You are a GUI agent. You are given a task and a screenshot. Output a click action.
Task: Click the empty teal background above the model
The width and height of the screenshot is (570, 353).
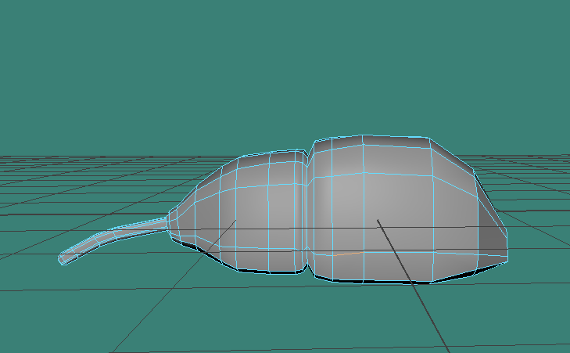(281, 63)
